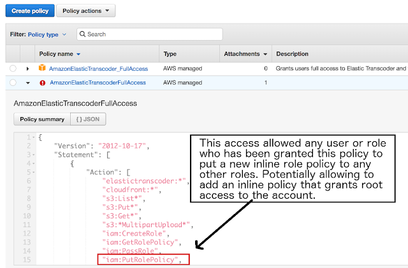
Task: Collapse the Action array fold at line 5
Action: click(x=34, y=173)
